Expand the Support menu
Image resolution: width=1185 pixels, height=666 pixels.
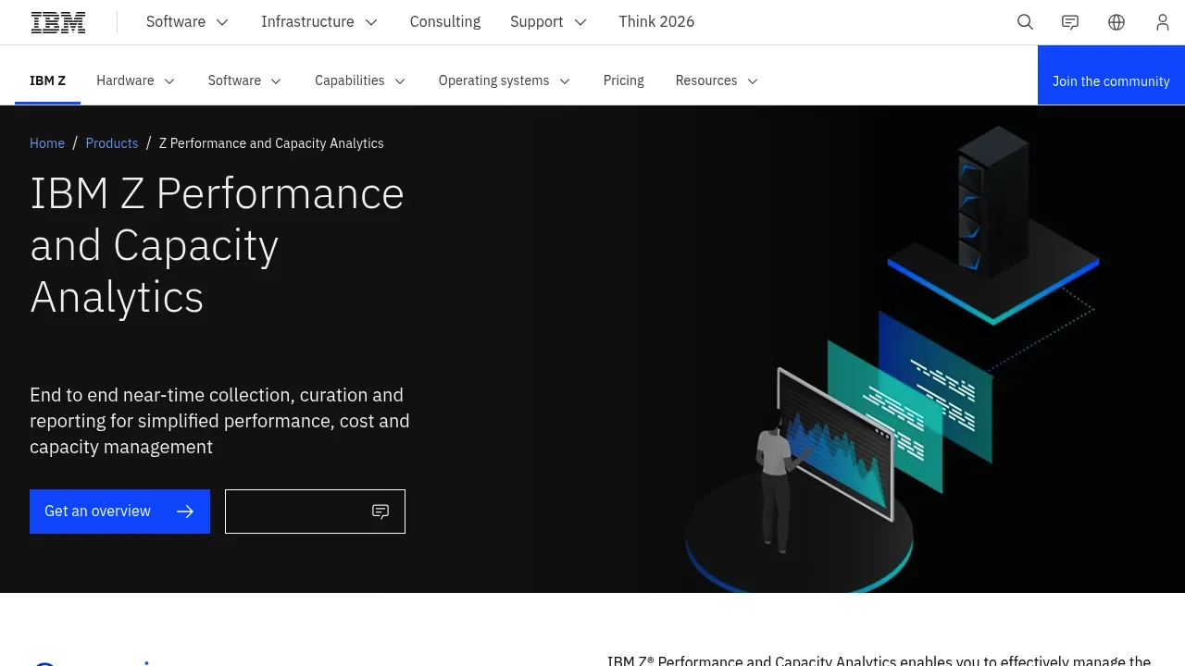(x=548, y=22)
